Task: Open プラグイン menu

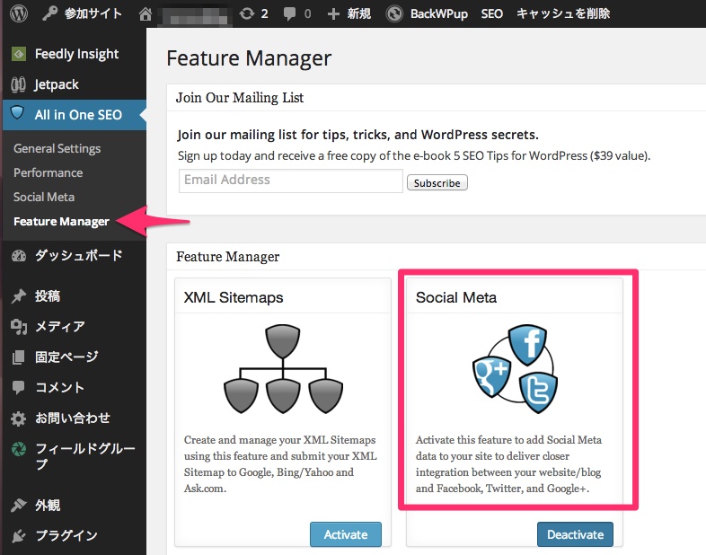Action: point(66,535)
